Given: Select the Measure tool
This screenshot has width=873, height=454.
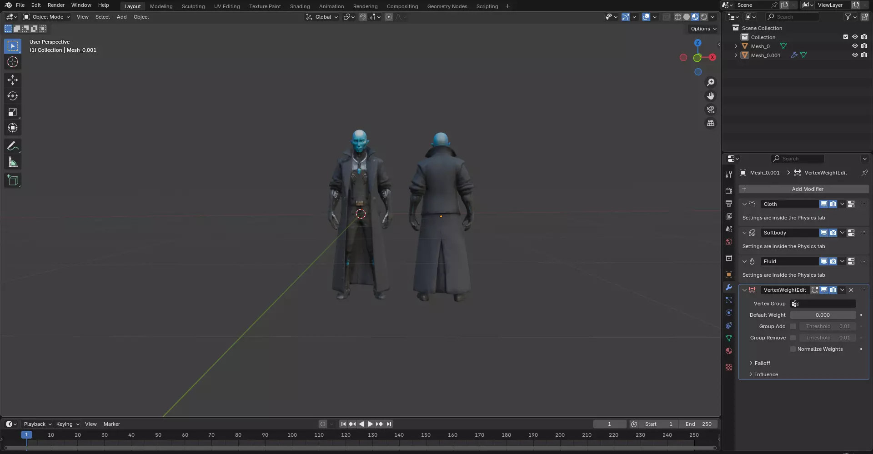Looking at the screenshot, I should coord(13,162).
